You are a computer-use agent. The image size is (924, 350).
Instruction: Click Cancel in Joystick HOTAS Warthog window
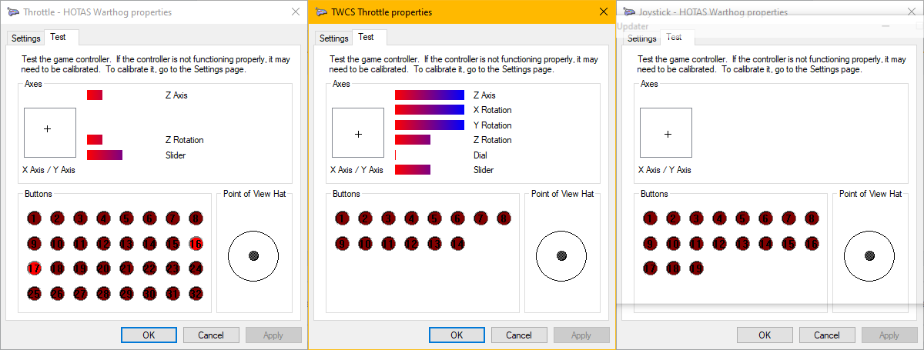[827, 335]
